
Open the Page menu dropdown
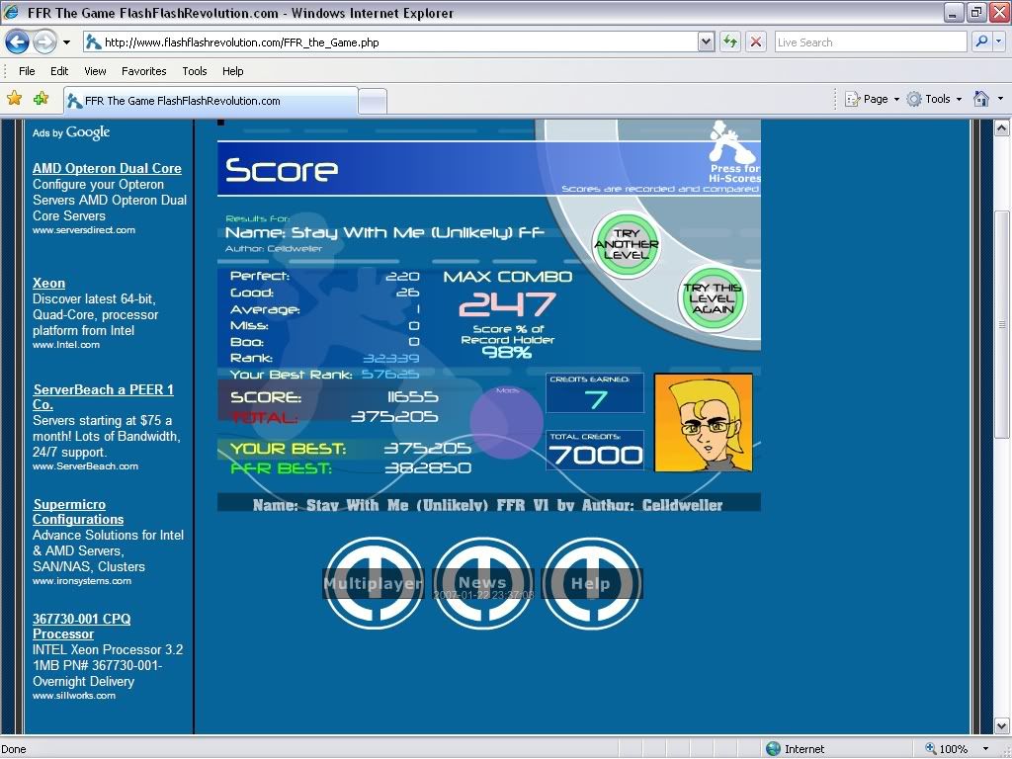click(x=873, y=99)
